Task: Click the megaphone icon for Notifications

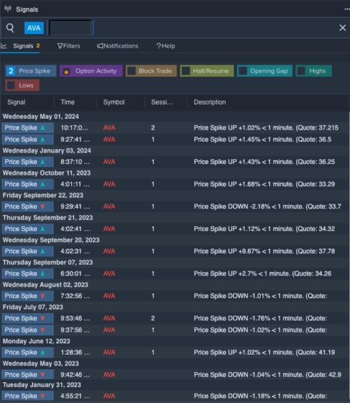Action: point(100,46)
